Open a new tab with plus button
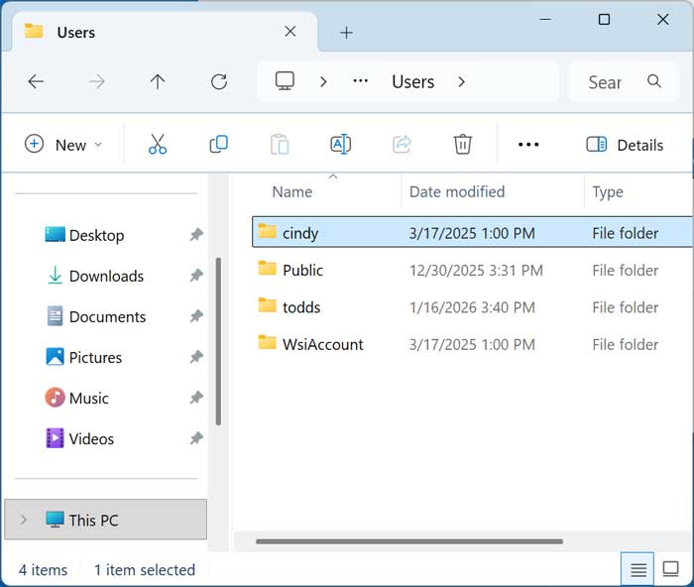Screen dimensions: 694x587 (x=347, y=33)
